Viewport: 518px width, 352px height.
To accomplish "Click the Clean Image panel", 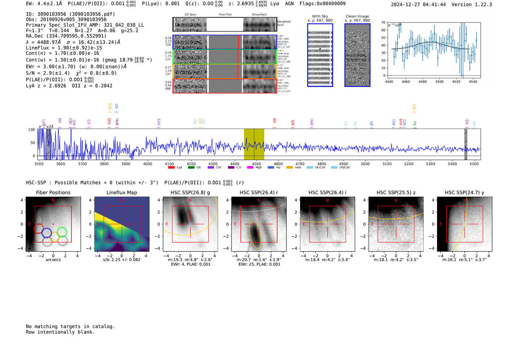I will tap(357, 55).
